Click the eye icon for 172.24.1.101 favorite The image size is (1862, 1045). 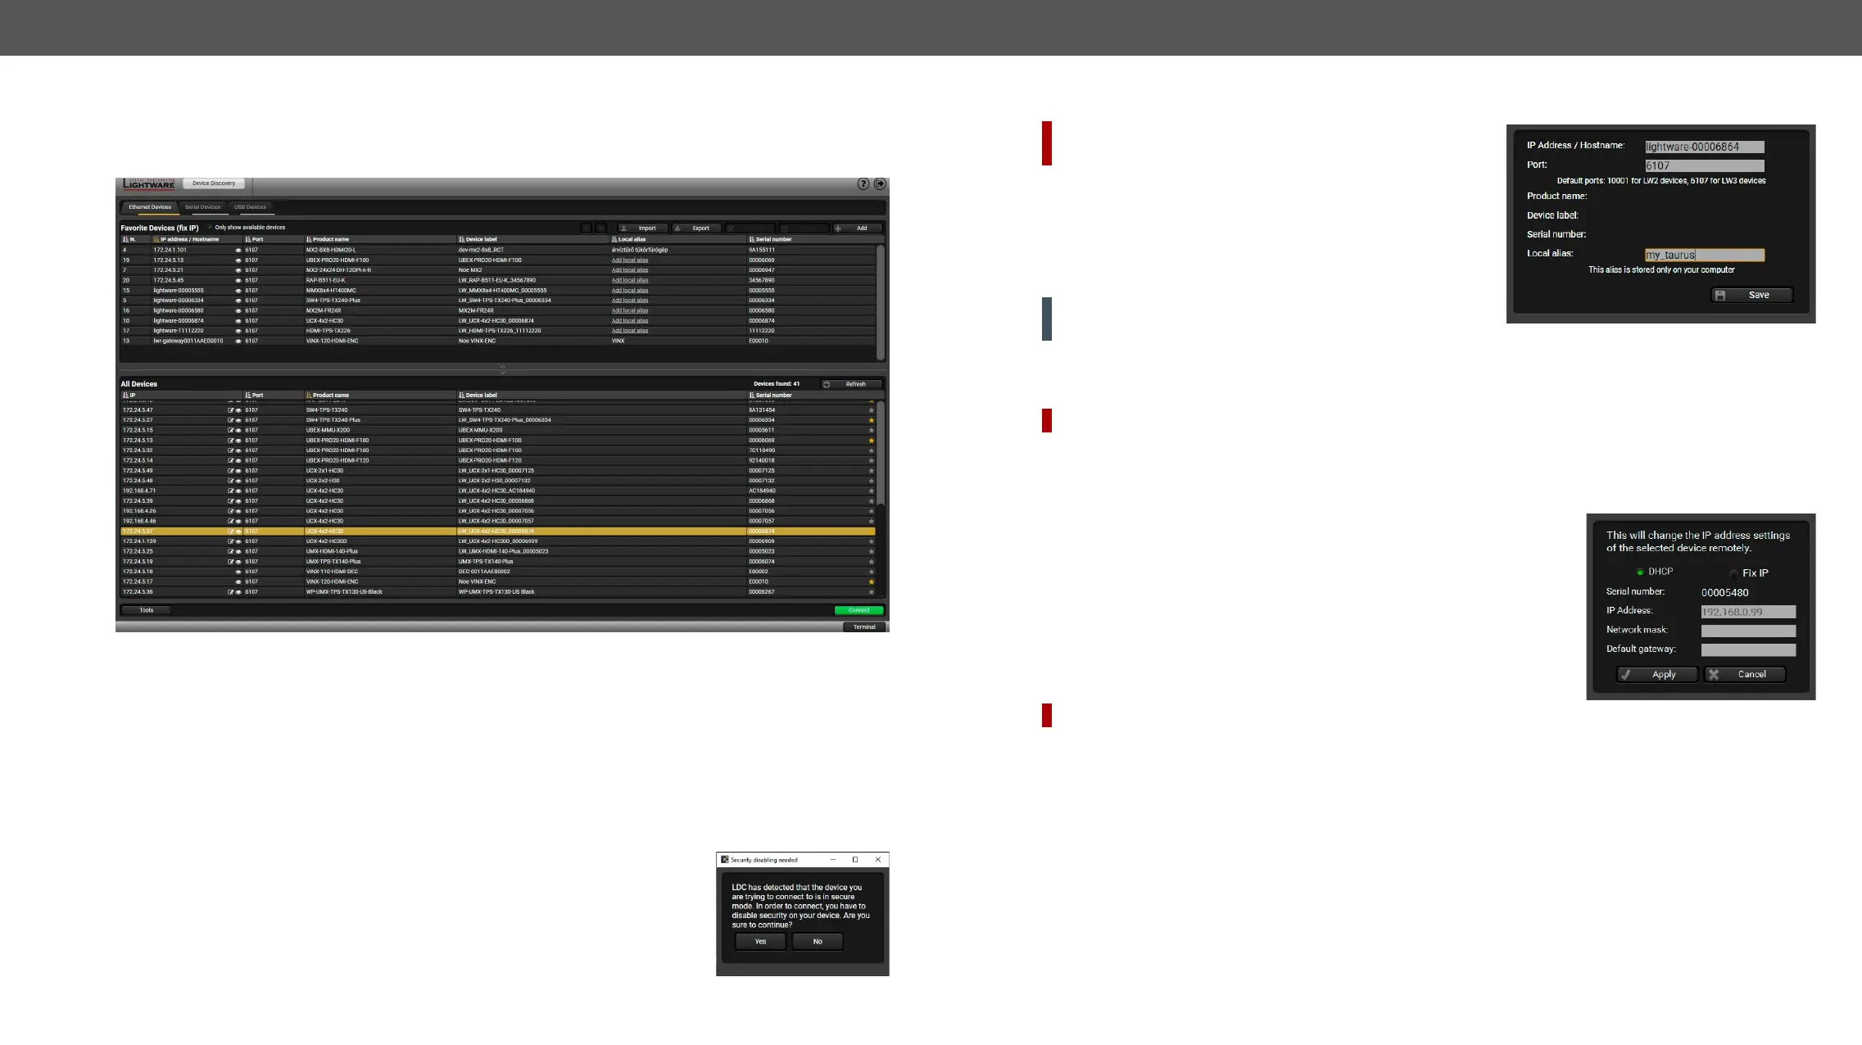pyautogui.click(x=238, y=251)
